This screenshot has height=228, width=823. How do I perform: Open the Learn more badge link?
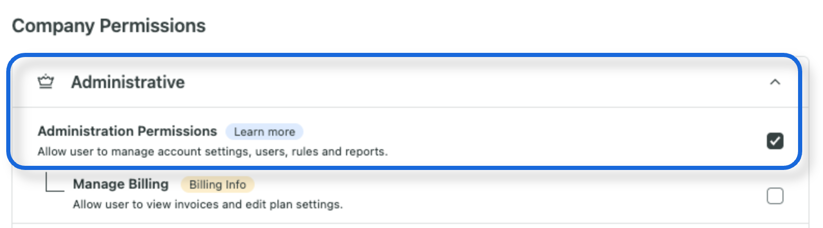click(x=264, y=132)
